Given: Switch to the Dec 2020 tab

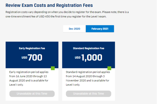Looking at the screenshot, I should (x=75, y=29).
